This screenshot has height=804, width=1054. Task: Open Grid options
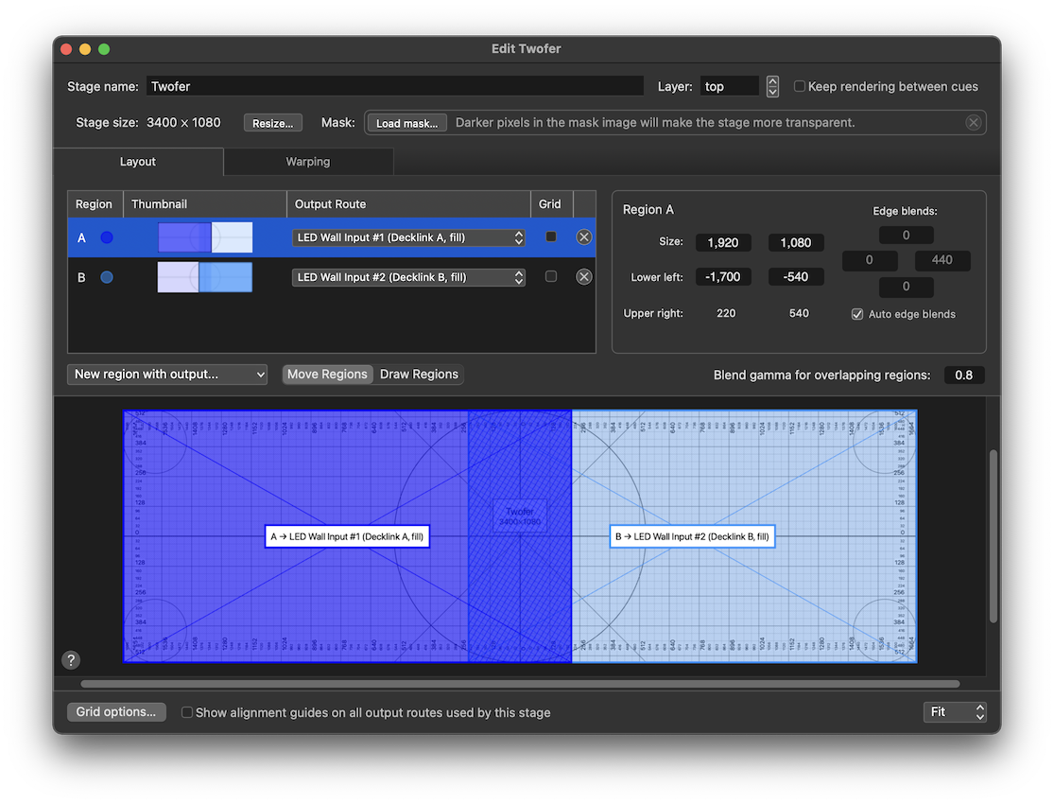click(115, 711)
